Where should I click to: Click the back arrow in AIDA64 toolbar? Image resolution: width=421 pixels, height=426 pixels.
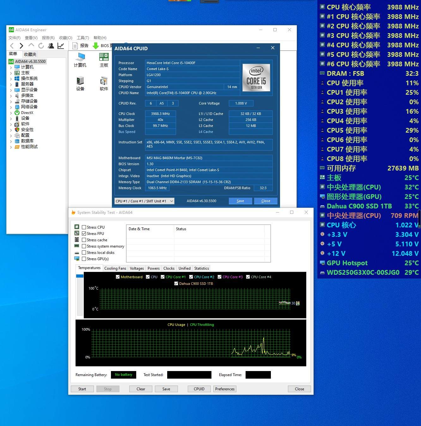[12, 46]
